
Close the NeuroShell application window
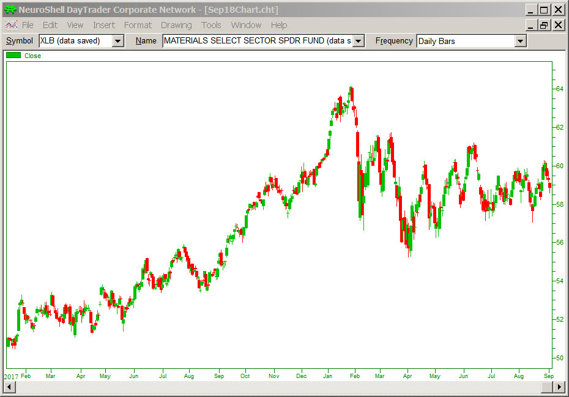[x=558, y=10]
